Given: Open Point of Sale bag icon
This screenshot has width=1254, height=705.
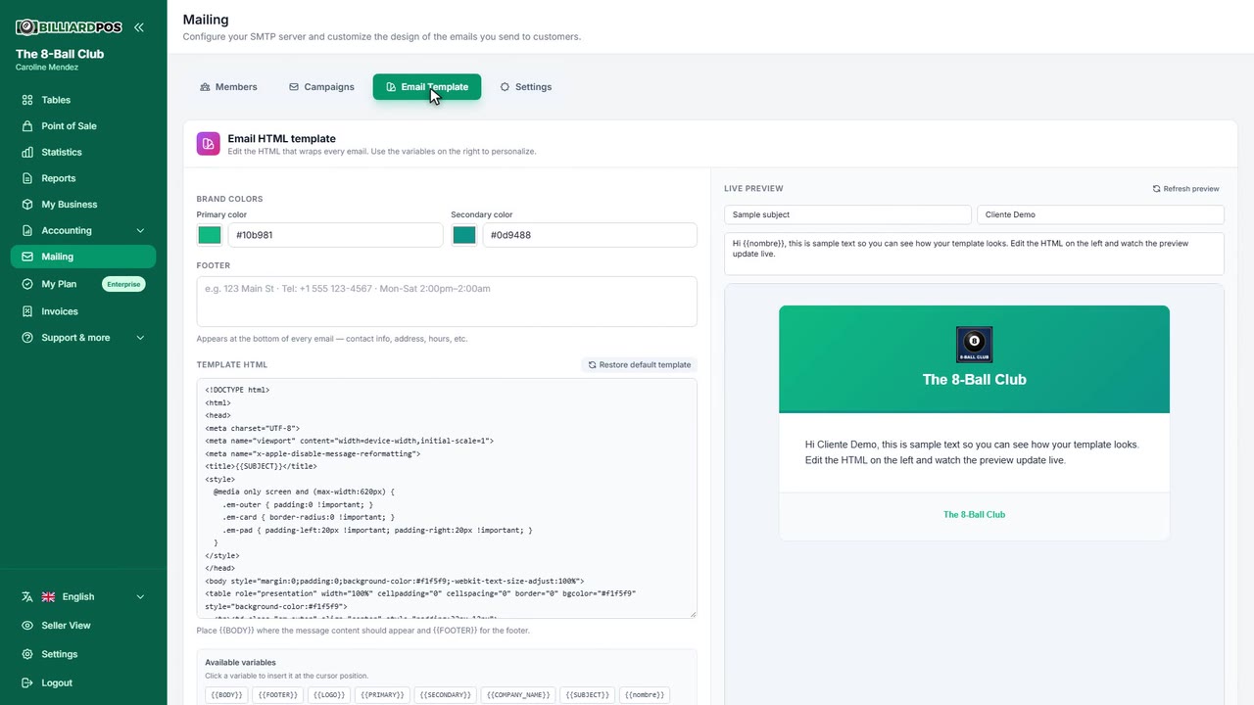Looking at the screenshot, I should tap(27, 126).
